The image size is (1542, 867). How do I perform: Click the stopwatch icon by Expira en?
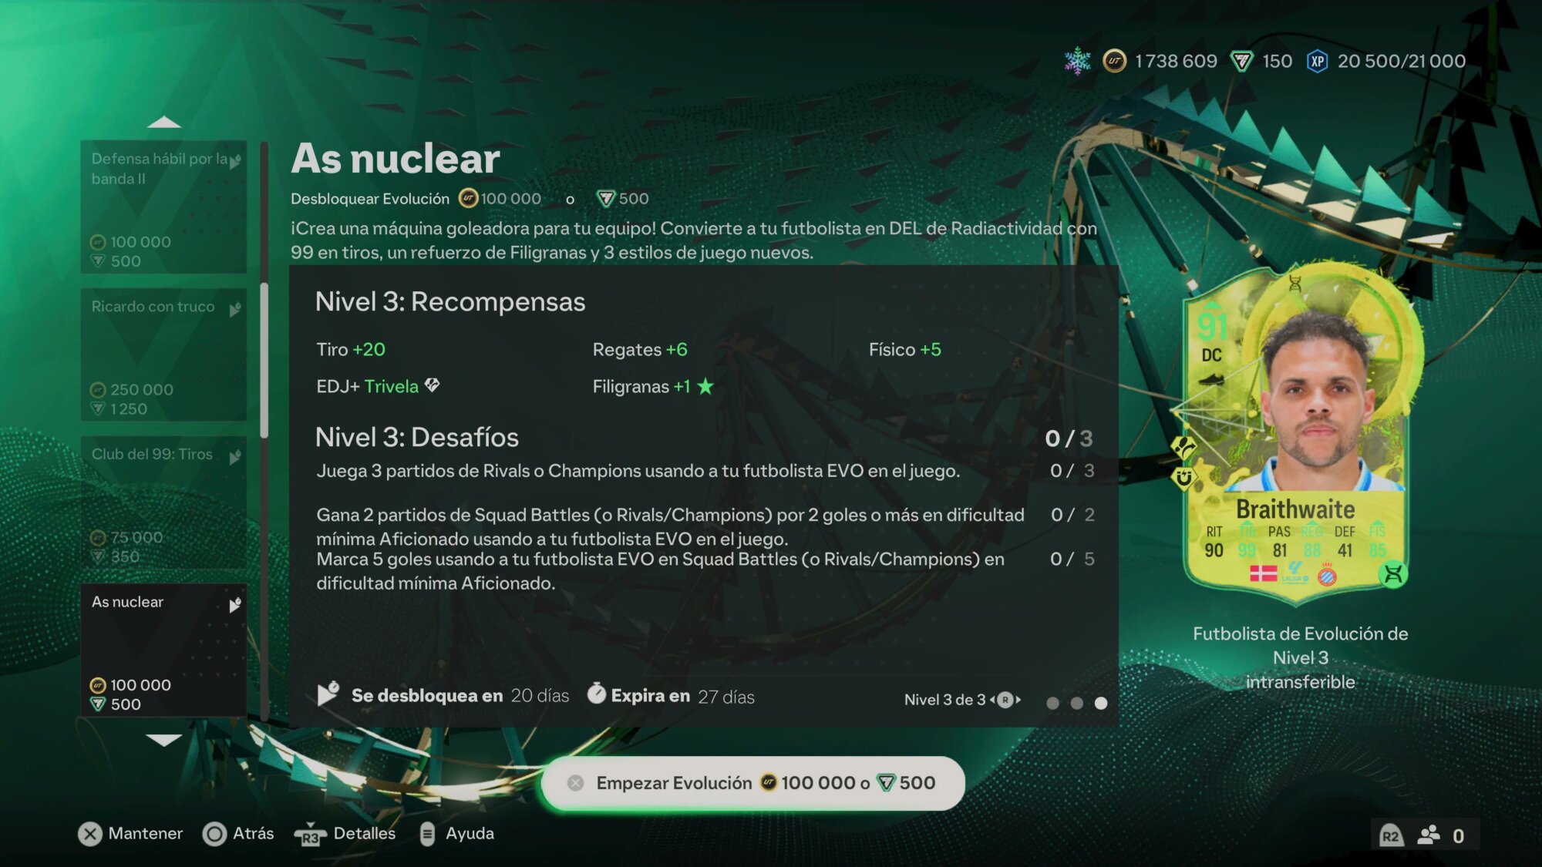tap(596, 694)
